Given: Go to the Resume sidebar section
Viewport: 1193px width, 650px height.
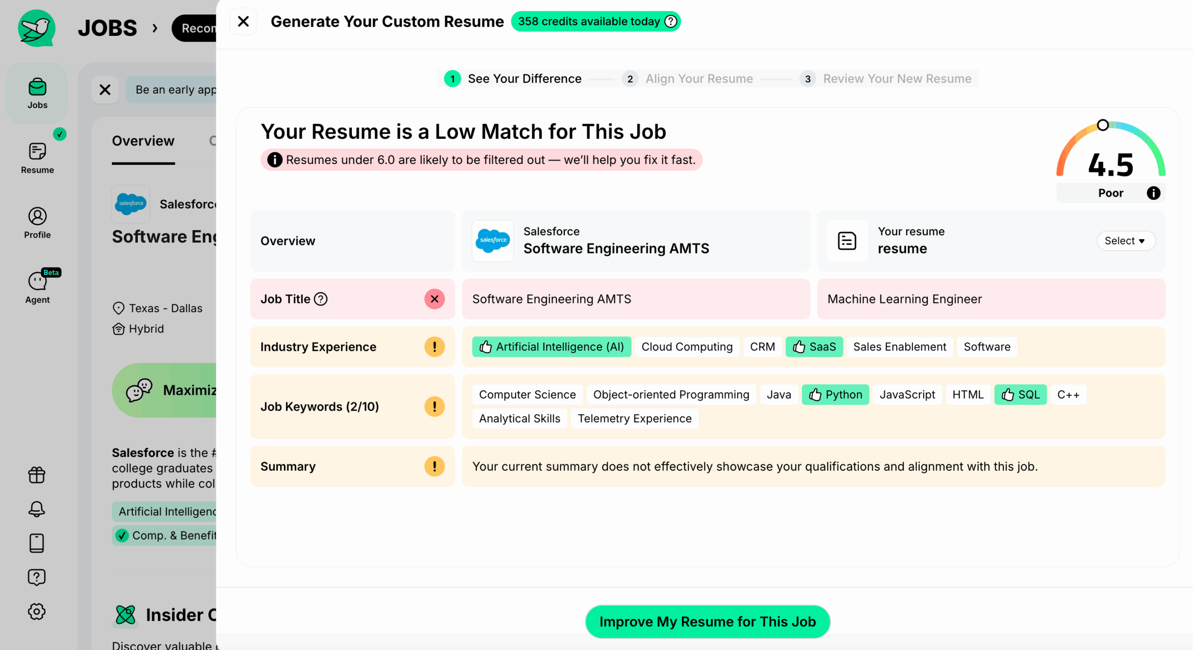Looking at the screenshot, I should tap(37, 158).
